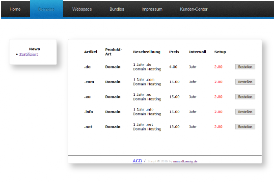The image size is (274, 182).
Task: Click Bestellen for the .net domain
Action: click(x=245, y=126)
